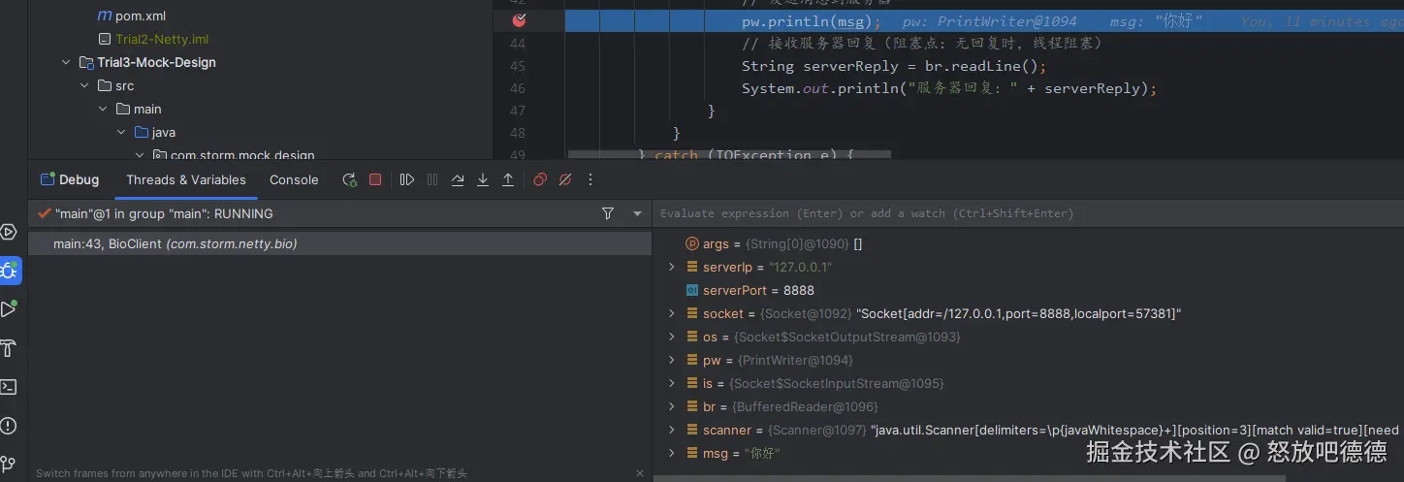Select the serverPort = 8888 row

(1028, 290)
